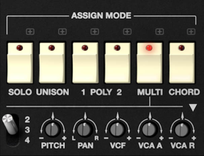The width and height of the screenshot is (204, 156).
Task: Expand the white triangle arrow under CHORD
Action: pos(193,108)
